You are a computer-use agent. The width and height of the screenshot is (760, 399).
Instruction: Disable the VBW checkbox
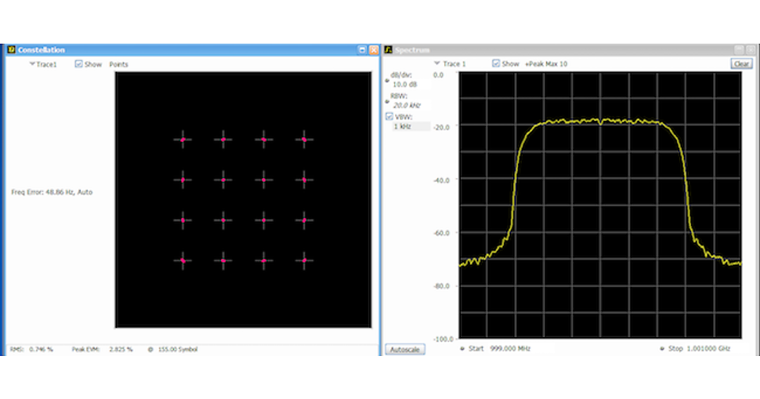point(389,117)
